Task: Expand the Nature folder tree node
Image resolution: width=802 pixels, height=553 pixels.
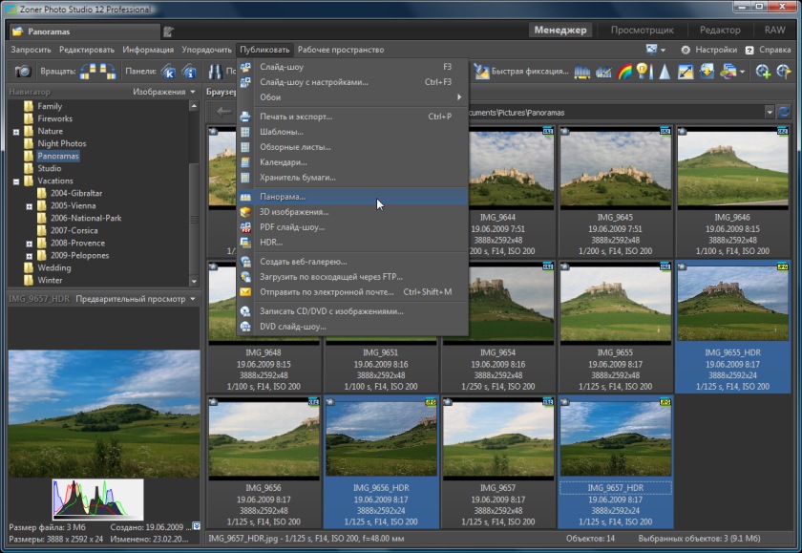Action: 16,132
